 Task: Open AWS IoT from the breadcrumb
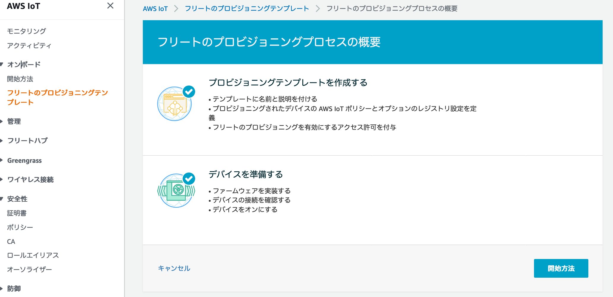click(155, 9)
